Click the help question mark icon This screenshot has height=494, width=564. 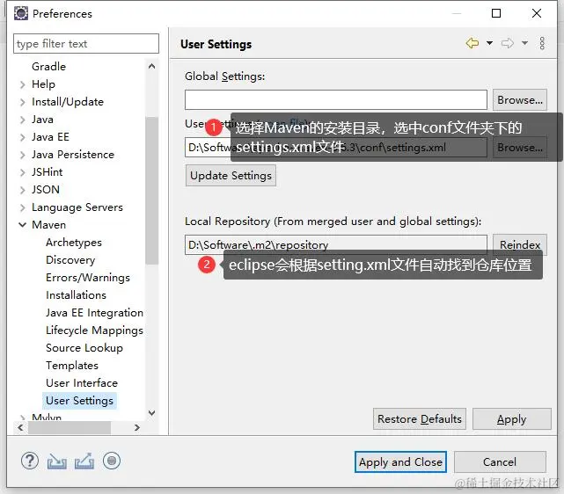pos(30,461)
